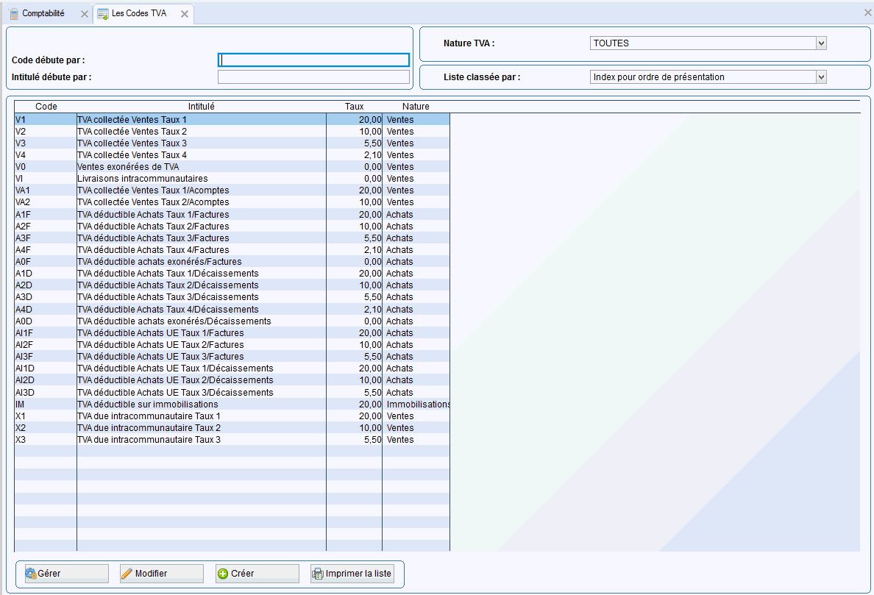
Task: Close the Comptabilité tab
Action: point(84,14)
